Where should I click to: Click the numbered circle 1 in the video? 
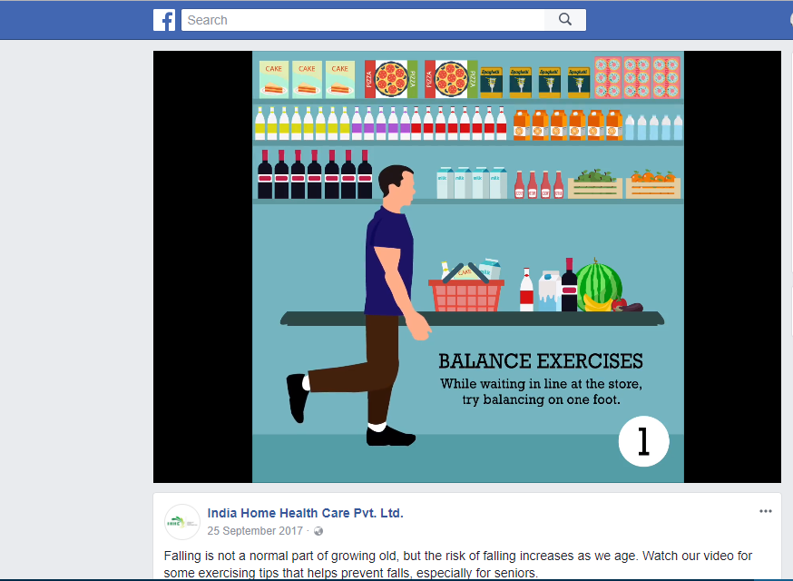[643, 441]
